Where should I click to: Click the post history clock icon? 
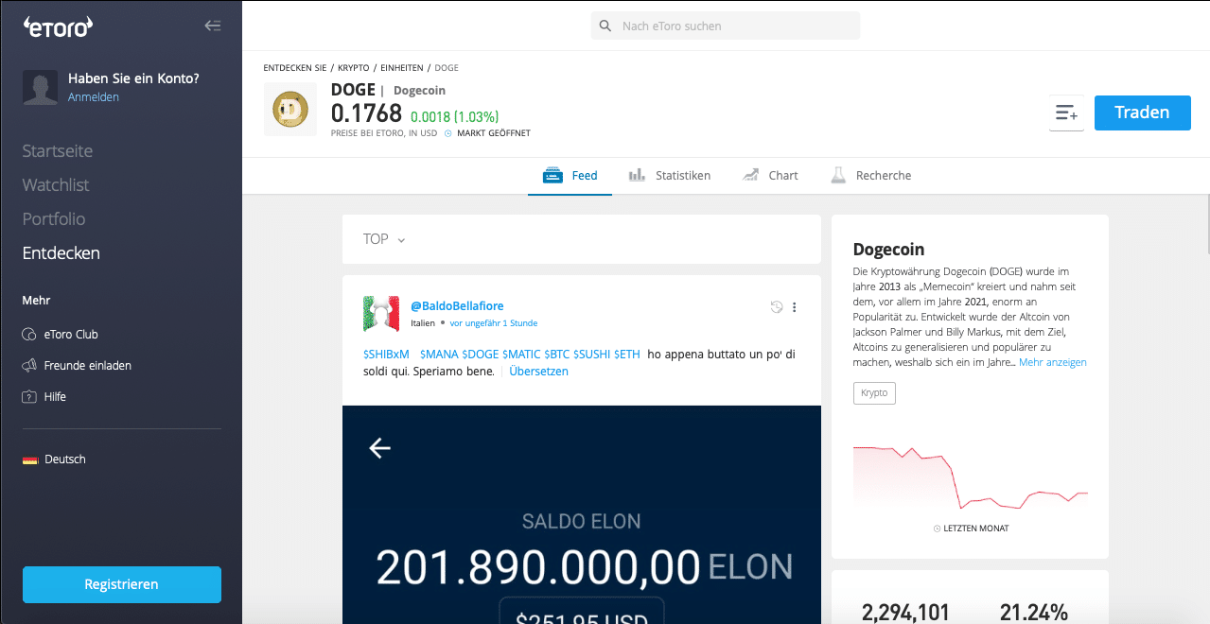777,307
